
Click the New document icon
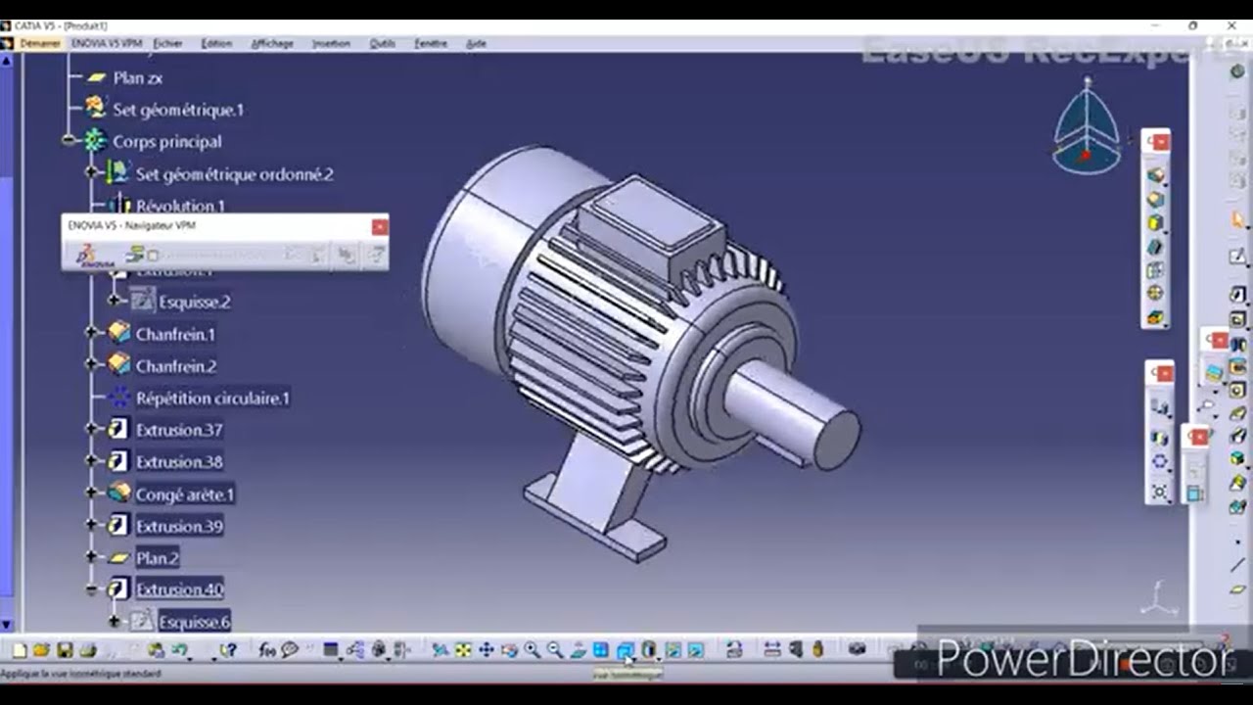click(x=19, y=649)
